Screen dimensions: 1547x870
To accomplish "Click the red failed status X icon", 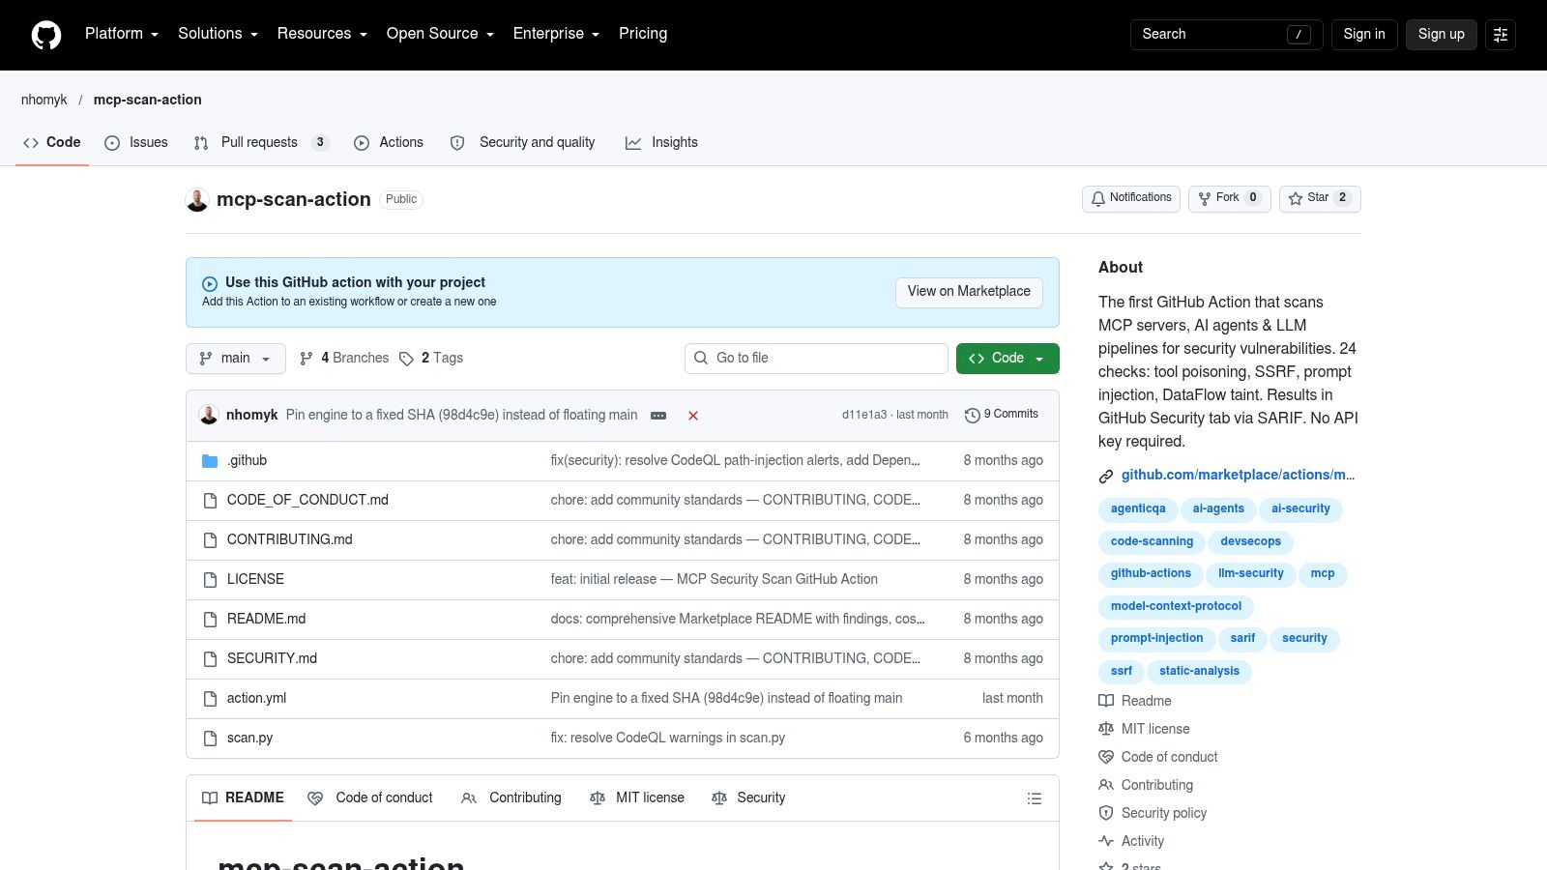I will coord(693,416).
